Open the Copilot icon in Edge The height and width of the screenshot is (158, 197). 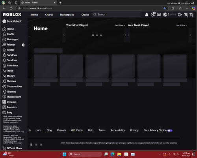[193, 8]
